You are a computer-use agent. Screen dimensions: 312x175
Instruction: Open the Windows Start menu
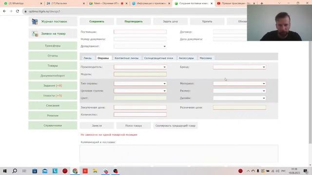[5, 171]
